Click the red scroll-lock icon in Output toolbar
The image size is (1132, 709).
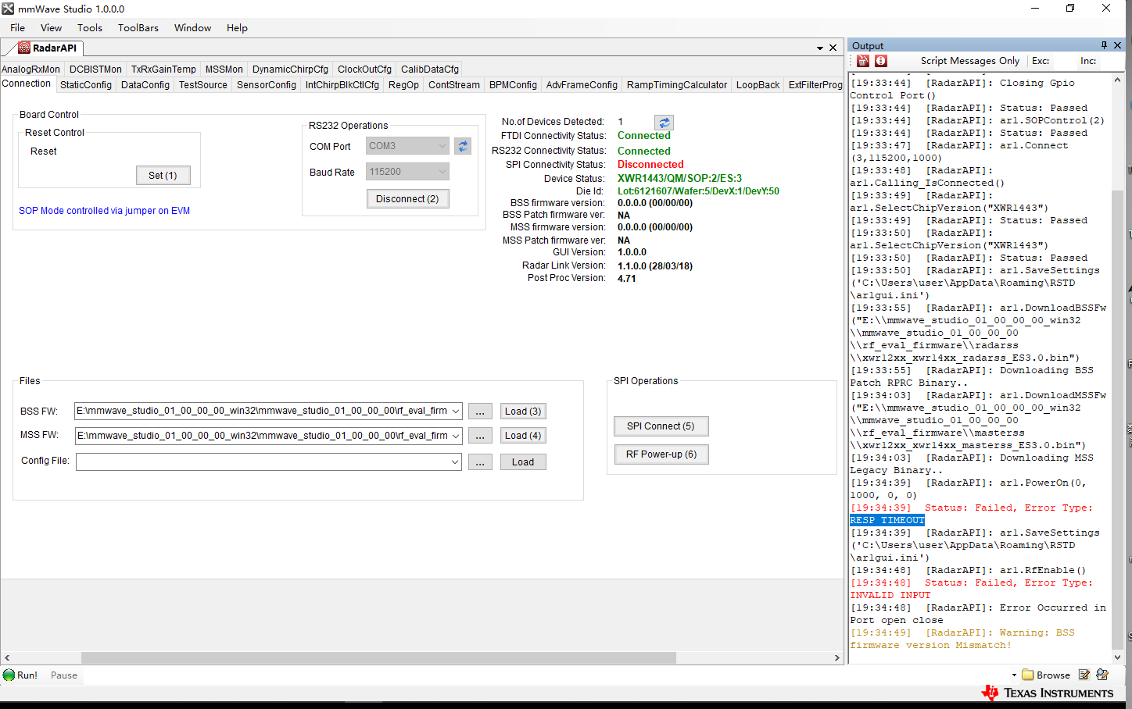tap(881, 61)
